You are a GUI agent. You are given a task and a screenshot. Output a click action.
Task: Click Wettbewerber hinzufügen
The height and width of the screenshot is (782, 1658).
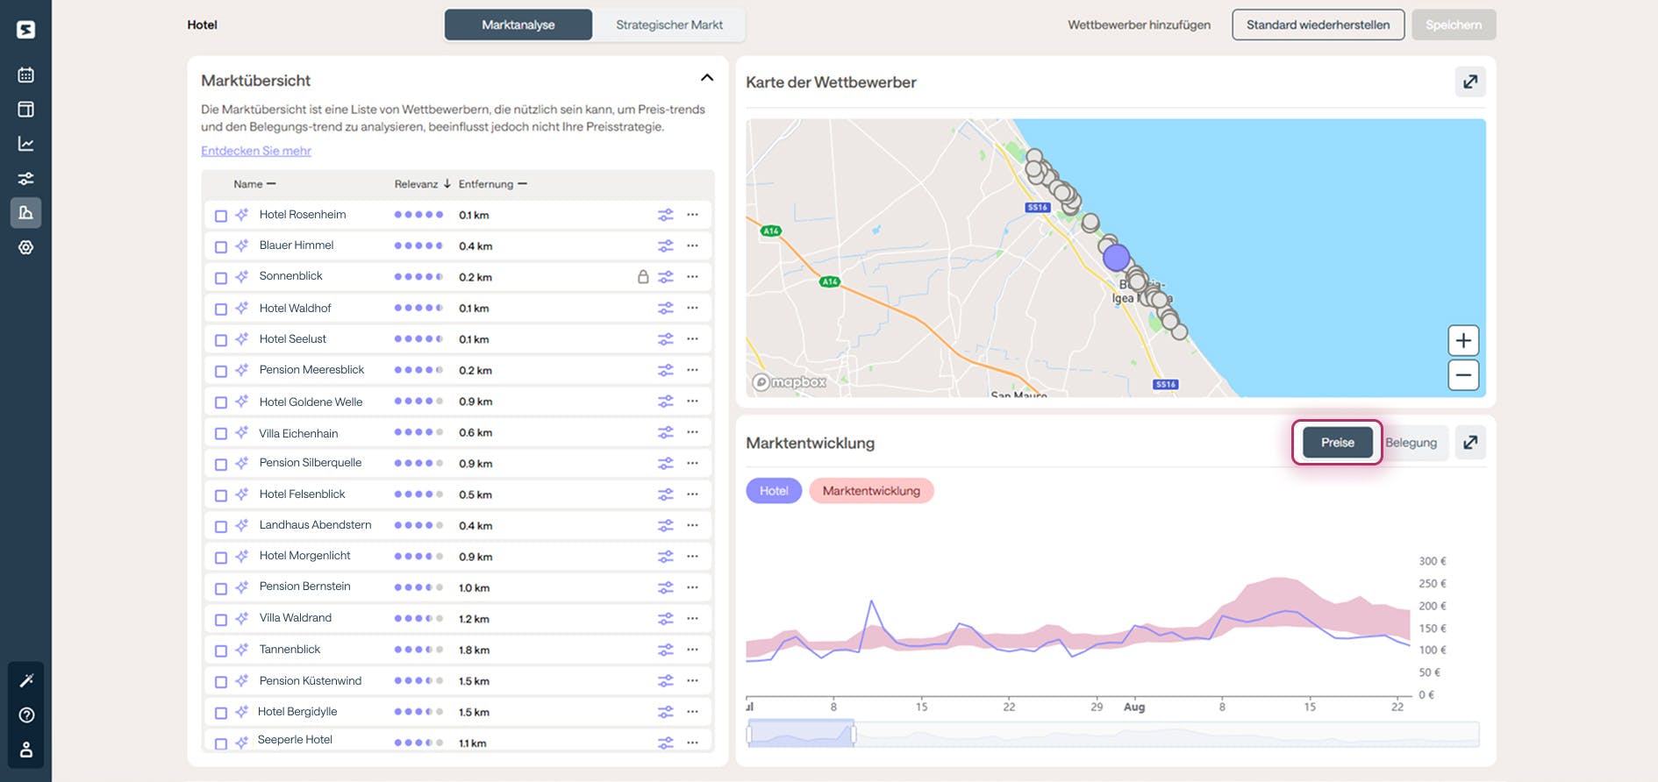tap(1139, 25)
